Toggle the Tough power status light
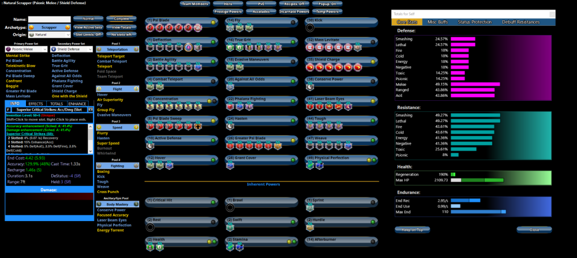The image size is (577, 258). coord(372,121)
